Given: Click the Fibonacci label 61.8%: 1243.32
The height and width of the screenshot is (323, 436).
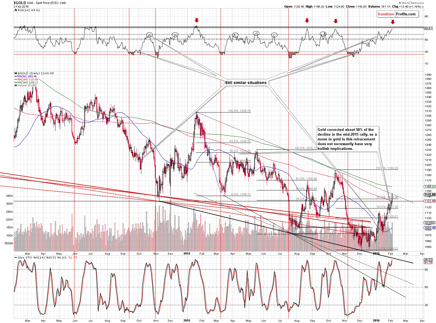Looking at the screenshot, I should click(240, 141).
